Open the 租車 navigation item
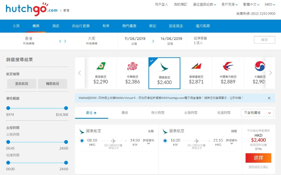The image size is (281, 175). [x=106, y=26]
